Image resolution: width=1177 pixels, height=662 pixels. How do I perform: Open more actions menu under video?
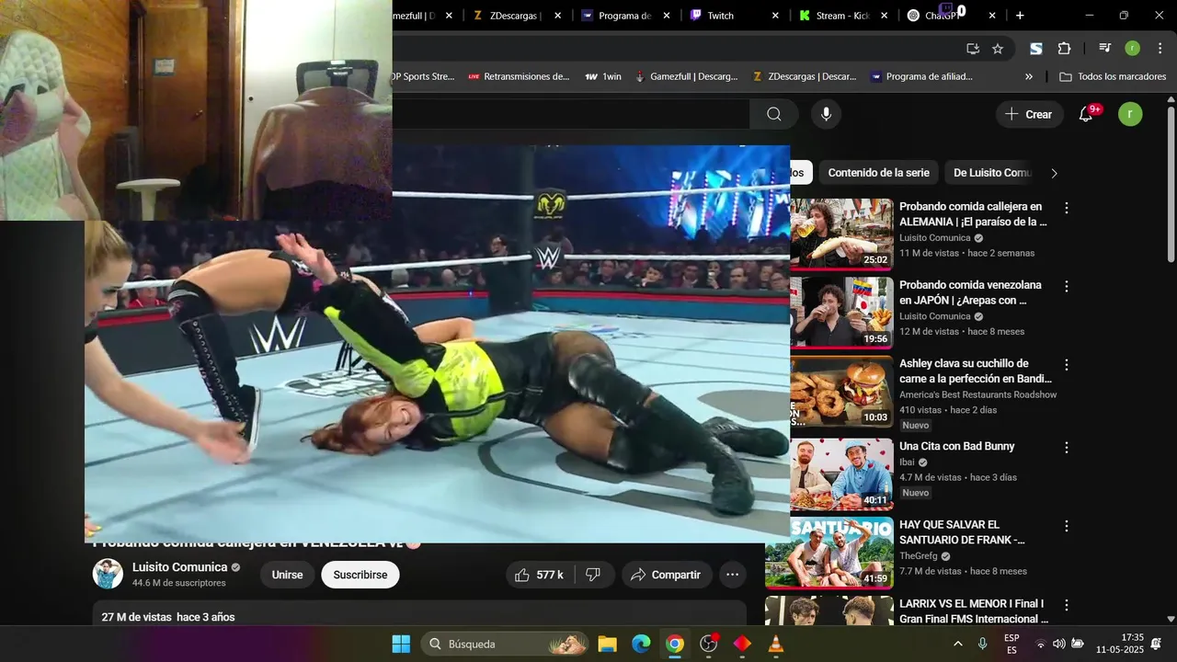click(732, 575)
